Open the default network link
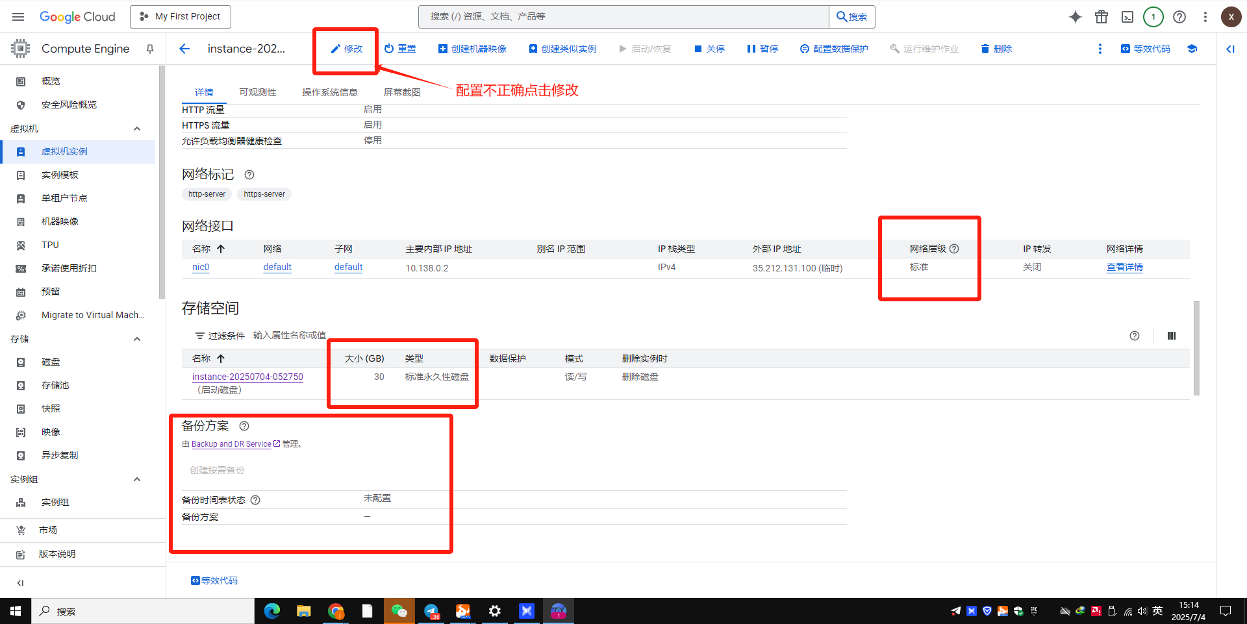Viewport: 1247px width, 624px height. 277,268
